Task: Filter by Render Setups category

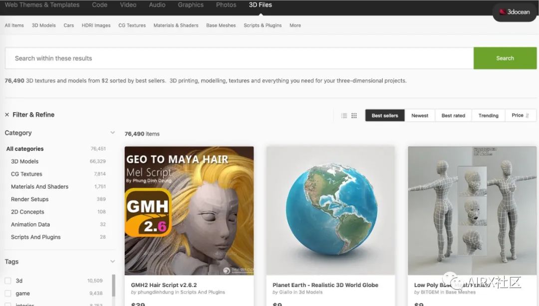Action: (x=29, y=199)
